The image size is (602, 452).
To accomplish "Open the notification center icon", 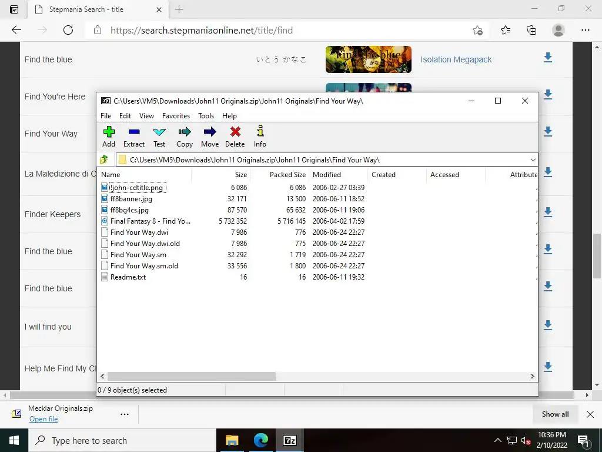I will point(583,441).
